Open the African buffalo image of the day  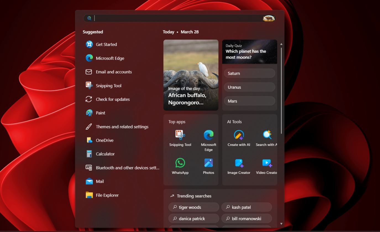click(x=191, y=75)
